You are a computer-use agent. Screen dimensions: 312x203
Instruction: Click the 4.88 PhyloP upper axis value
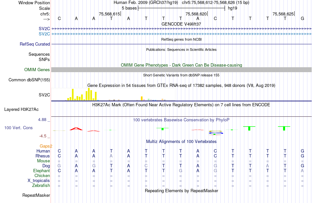coord(42,120)
